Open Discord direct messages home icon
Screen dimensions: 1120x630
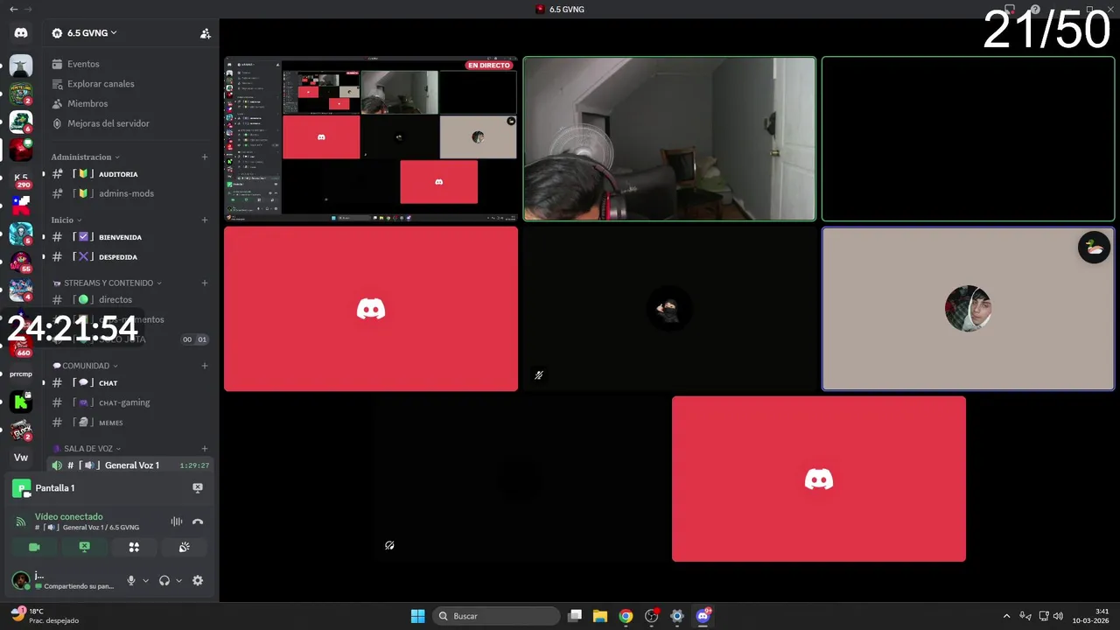coord(21,32)
